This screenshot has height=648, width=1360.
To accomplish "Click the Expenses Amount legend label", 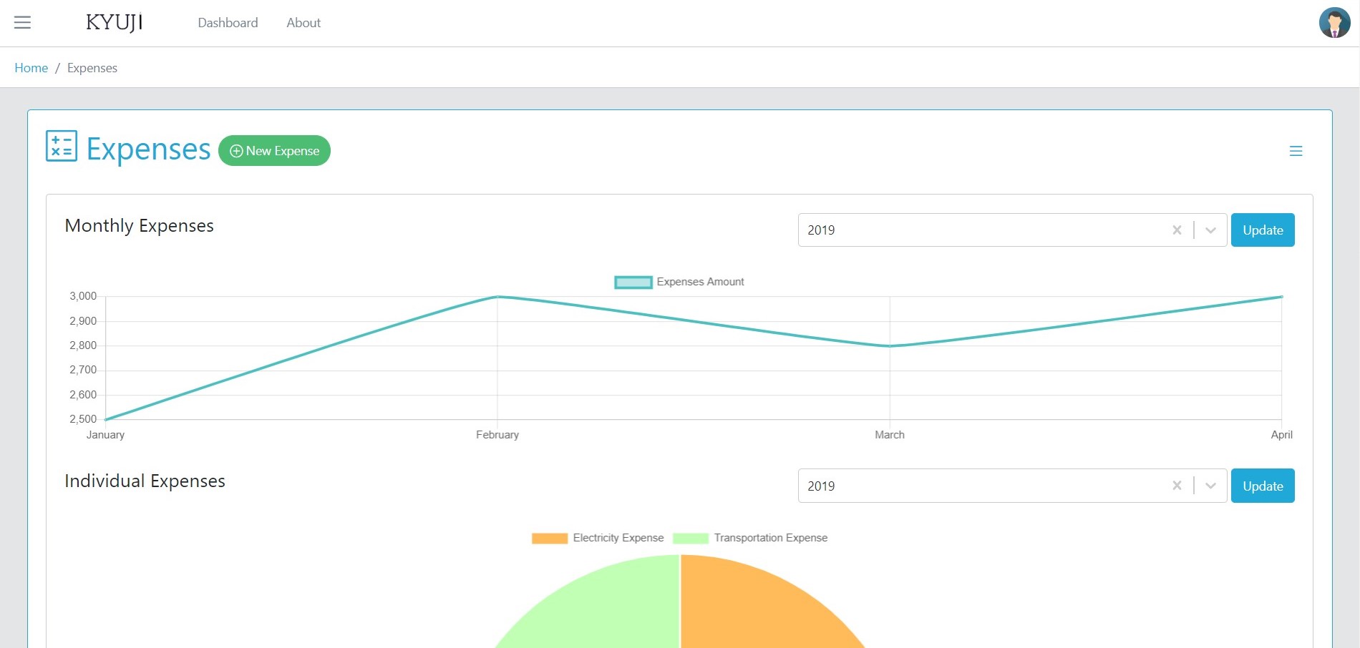I will pos(701,282).
